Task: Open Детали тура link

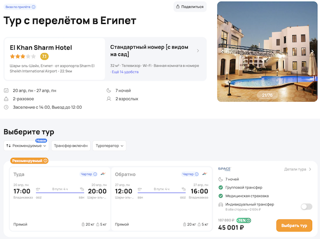Action: click(298, 169)
